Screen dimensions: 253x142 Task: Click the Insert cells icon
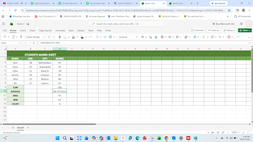point(186,37)
